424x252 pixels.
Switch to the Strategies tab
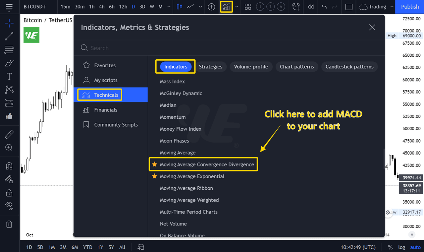(211, 67)
